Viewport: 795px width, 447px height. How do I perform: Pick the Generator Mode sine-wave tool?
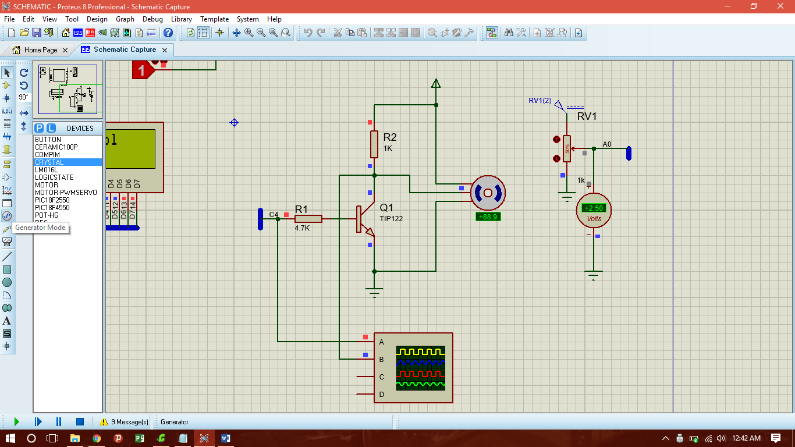click(7, 216)
